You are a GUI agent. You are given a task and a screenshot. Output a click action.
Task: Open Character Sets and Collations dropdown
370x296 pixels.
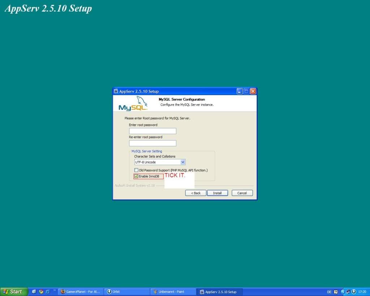pyautogui.click(x=183, y=162)
